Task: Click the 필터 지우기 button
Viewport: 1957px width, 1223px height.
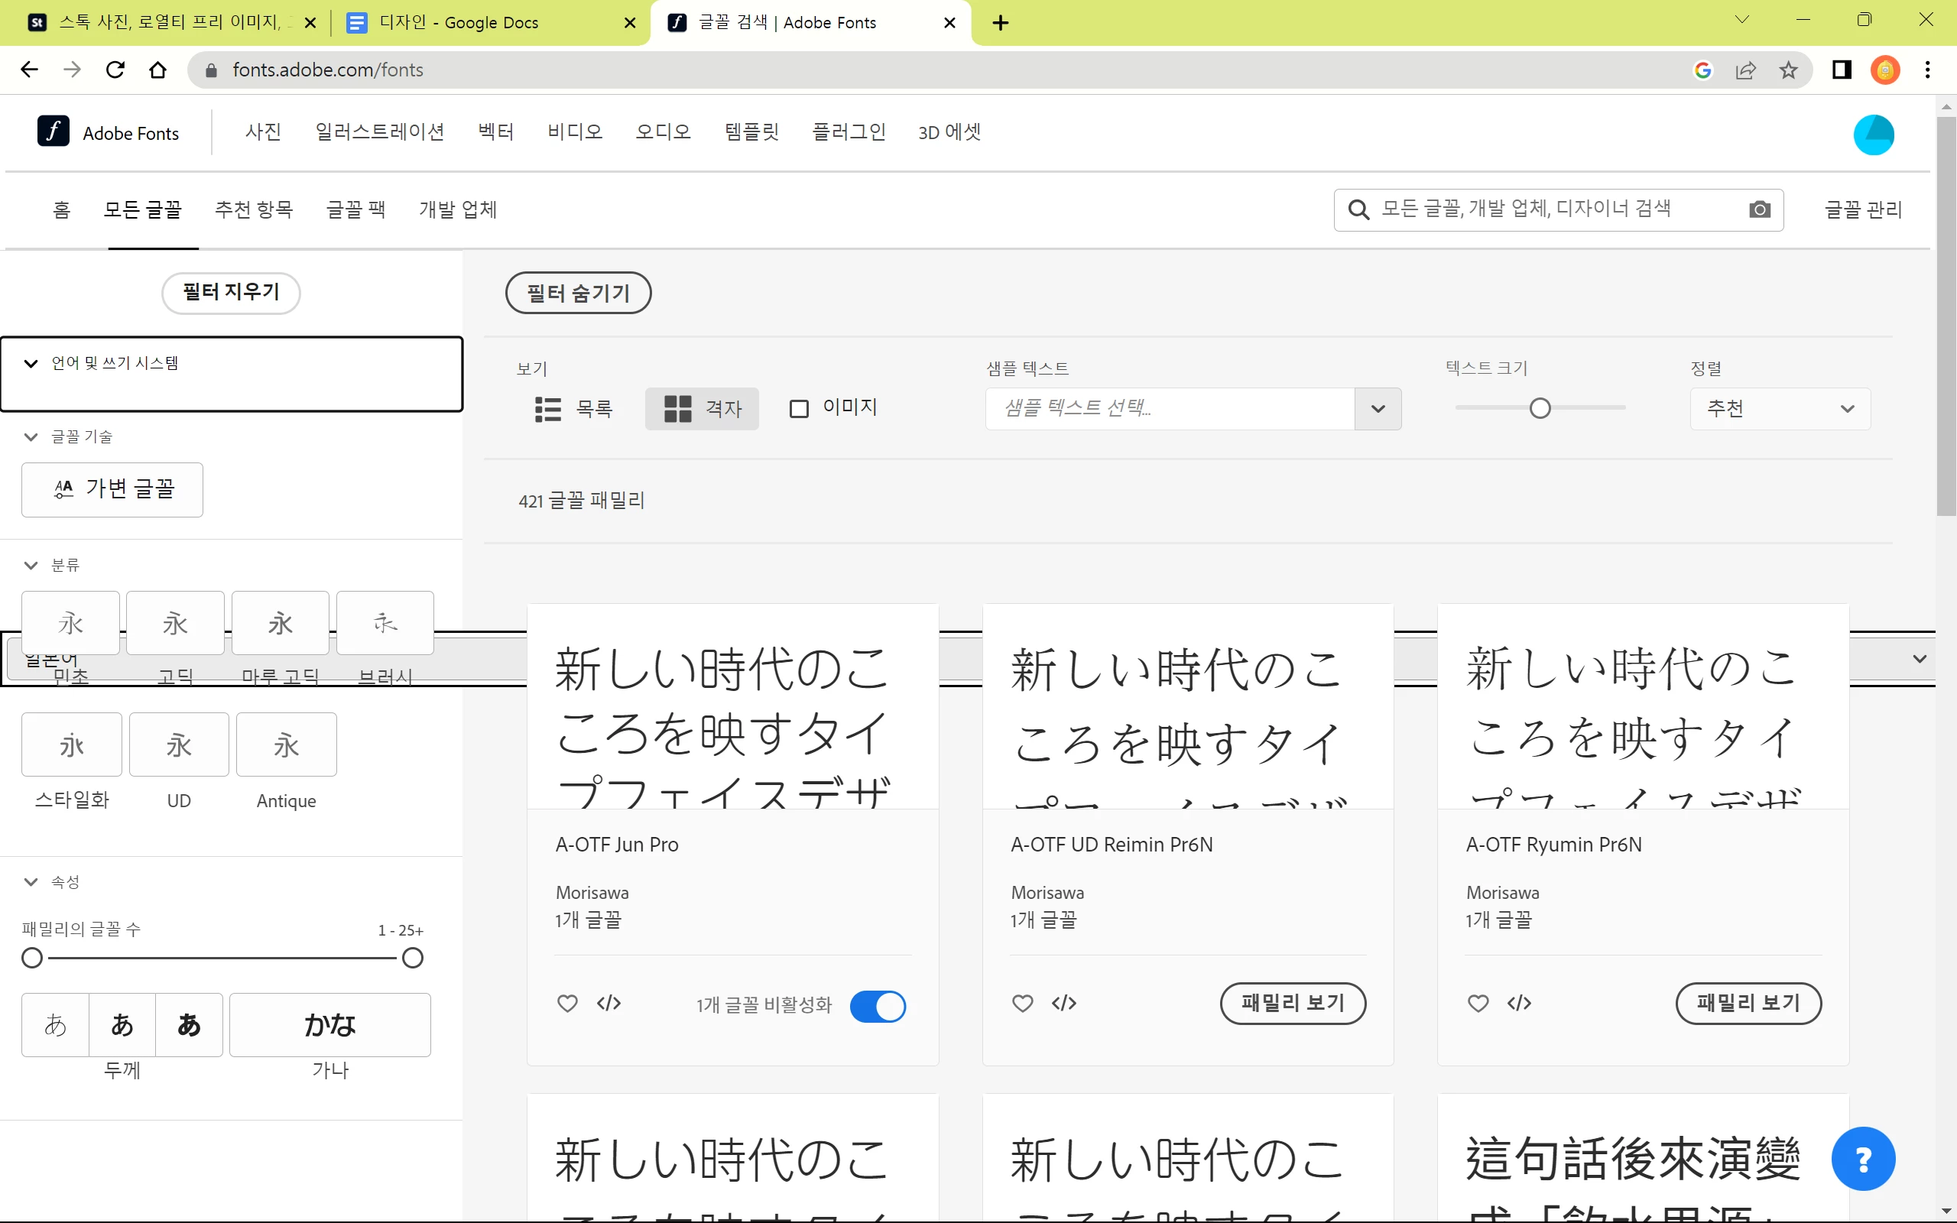Action: [232, 292]
